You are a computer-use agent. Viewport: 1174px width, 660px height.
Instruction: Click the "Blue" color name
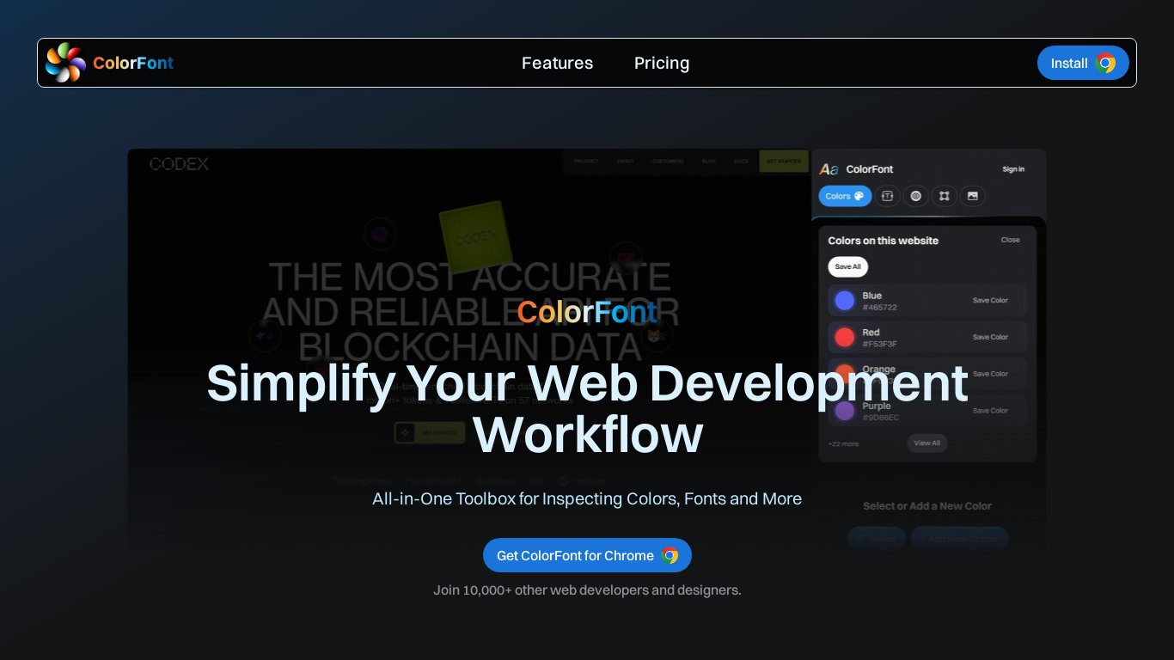pos(872,296)
